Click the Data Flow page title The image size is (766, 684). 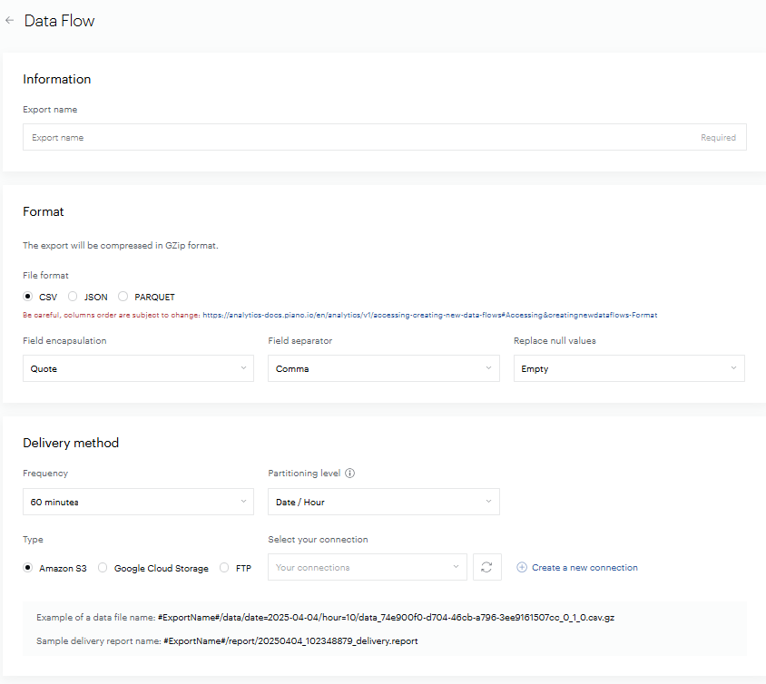coord(59,21)
